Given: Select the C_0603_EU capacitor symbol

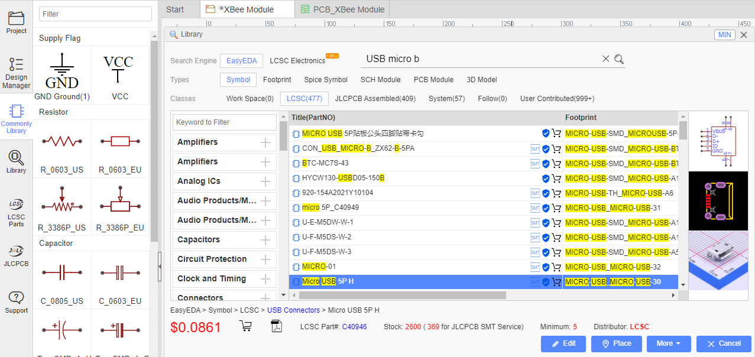Looking at the screenshot, I should [120, 279].
